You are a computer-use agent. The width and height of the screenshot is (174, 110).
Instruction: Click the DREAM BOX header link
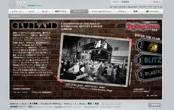[132, 7]
